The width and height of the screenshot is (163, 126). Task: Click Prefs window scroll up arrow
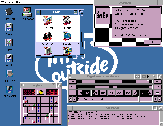coord(82,49)
